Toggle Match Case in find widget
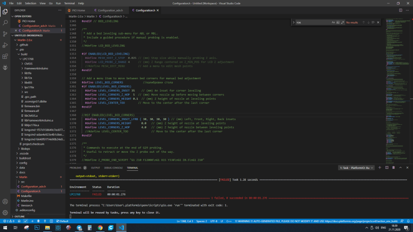 click(x=333, y=22)
